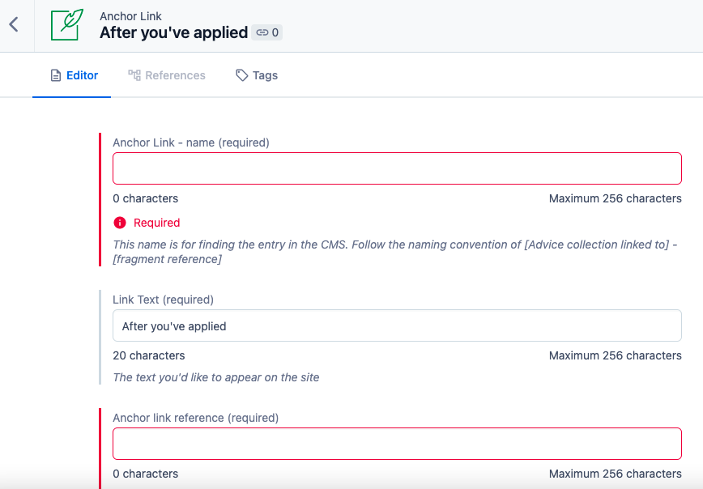Focus the Anchor link reference input
This screenshot has height=489, width=703.
[397, 444]
